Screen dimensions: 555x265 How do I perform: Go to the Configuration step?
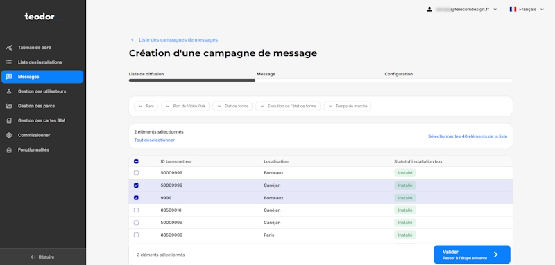coord(398,75)
